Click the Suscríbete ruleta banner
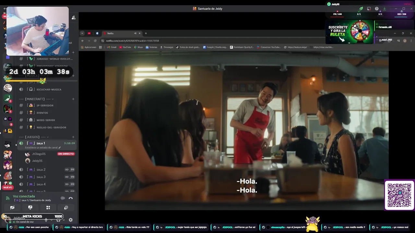The height and width of the screenshot is (233, 415). (x=350, y=32)
